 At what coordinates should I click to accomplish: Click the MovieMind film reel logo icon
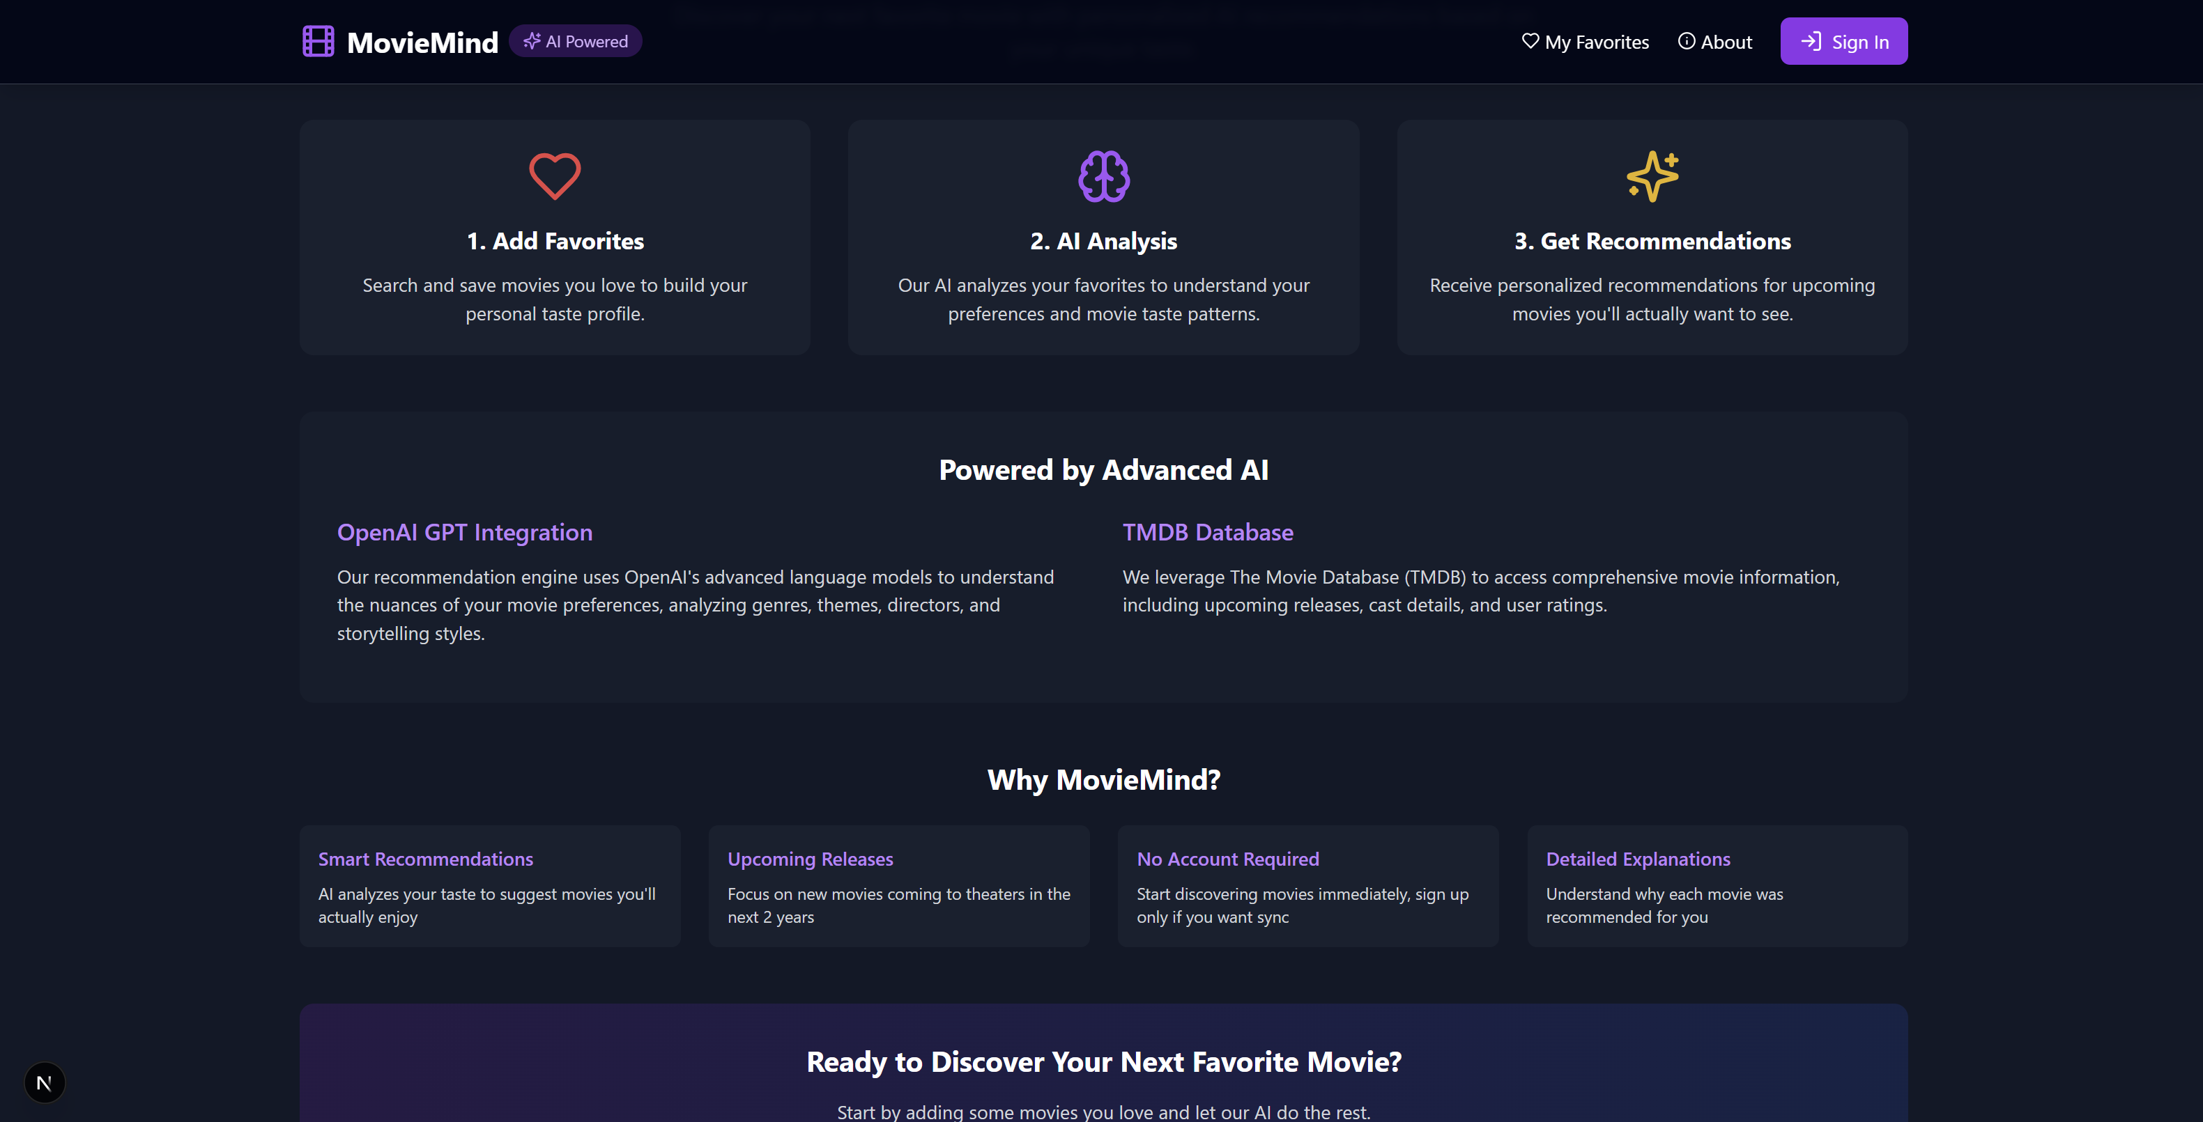click(318, 41)
